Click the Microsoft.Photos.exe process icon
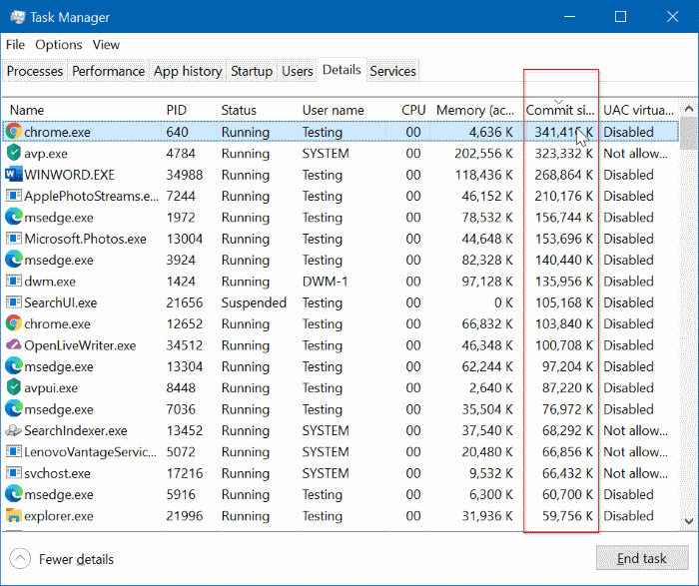The height and width of the screenshot is (586, 699). pyautogui.click(x=14, y=239)
